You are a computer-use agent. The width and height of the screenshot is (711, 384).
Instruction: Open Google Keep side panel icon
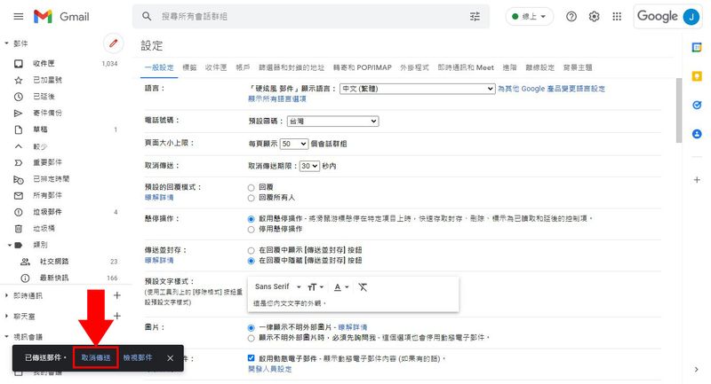[697, 76]
